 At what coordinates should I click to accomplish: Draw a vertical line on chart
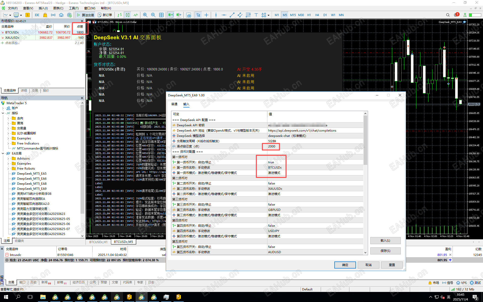coord(216,15)
